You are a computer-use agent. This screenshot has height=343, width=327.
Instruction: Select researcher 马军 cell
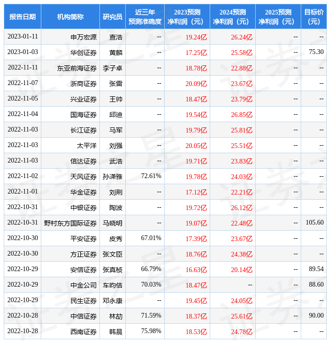pos(113,130)
